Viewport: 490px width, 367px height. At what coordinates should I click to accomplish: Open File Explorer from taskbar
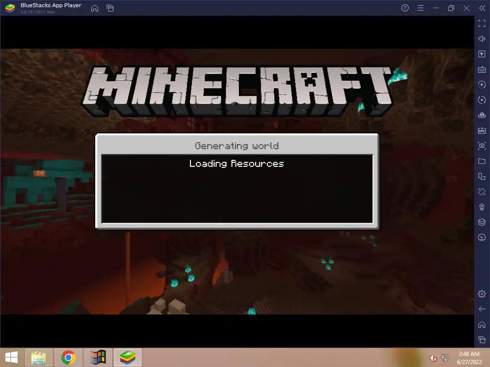[39, 357]
